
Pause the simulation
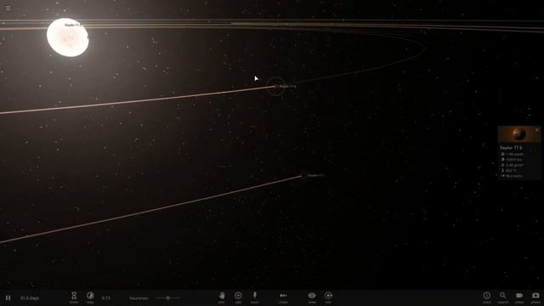point(8,298)
